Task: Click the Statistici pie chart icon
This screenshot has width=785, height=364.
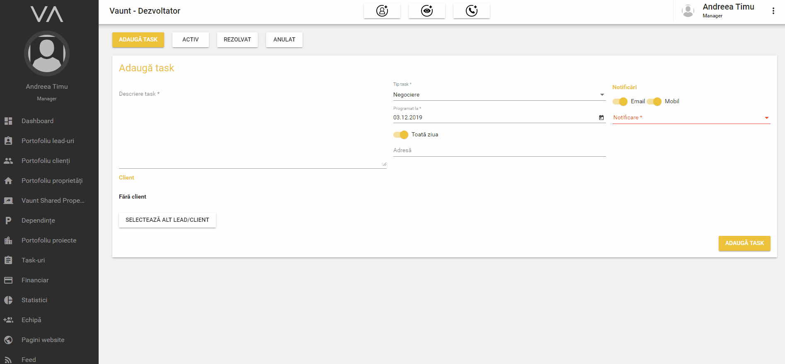Action: coord(8,300)
